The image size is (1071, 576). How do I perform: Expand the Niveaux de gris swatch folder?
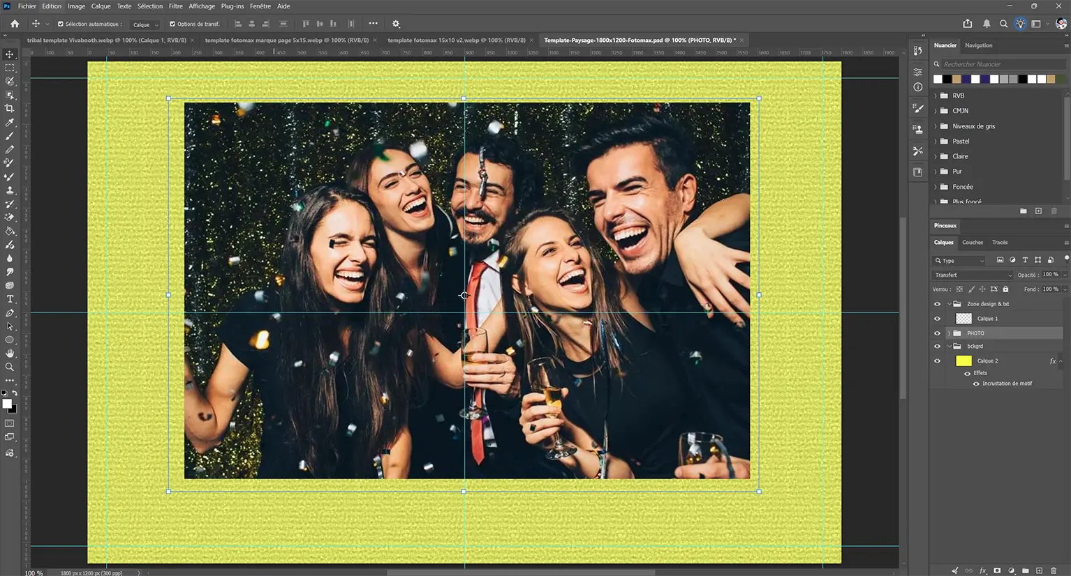pos(936,126)
